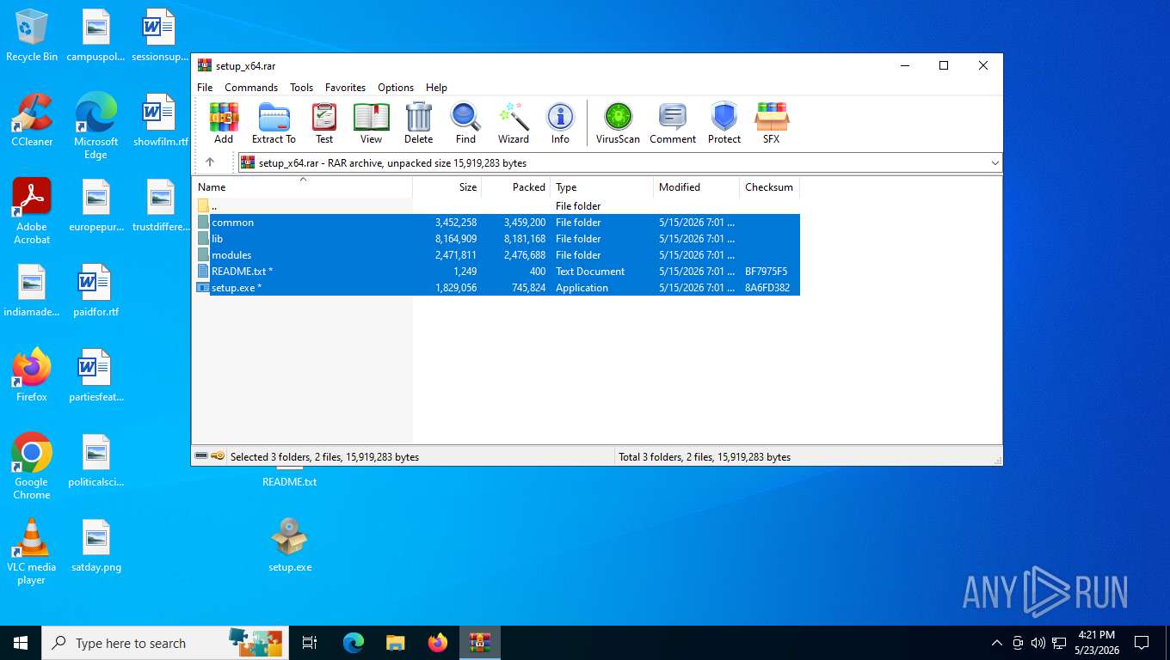Select the lib folder row
The image size is (1170, 660).
tap(498, 239)
